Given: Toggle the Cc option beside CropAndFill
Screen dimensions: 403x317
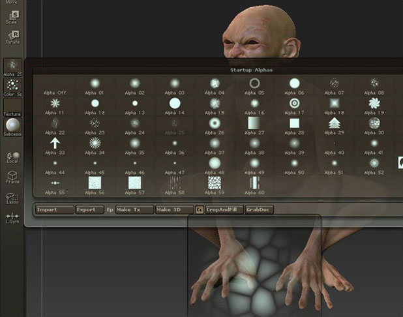Looking at the screenshot, I should (x=200, y=210).
